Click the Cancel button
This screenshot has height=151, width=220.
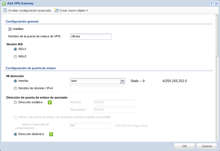(x=207, y=146)
